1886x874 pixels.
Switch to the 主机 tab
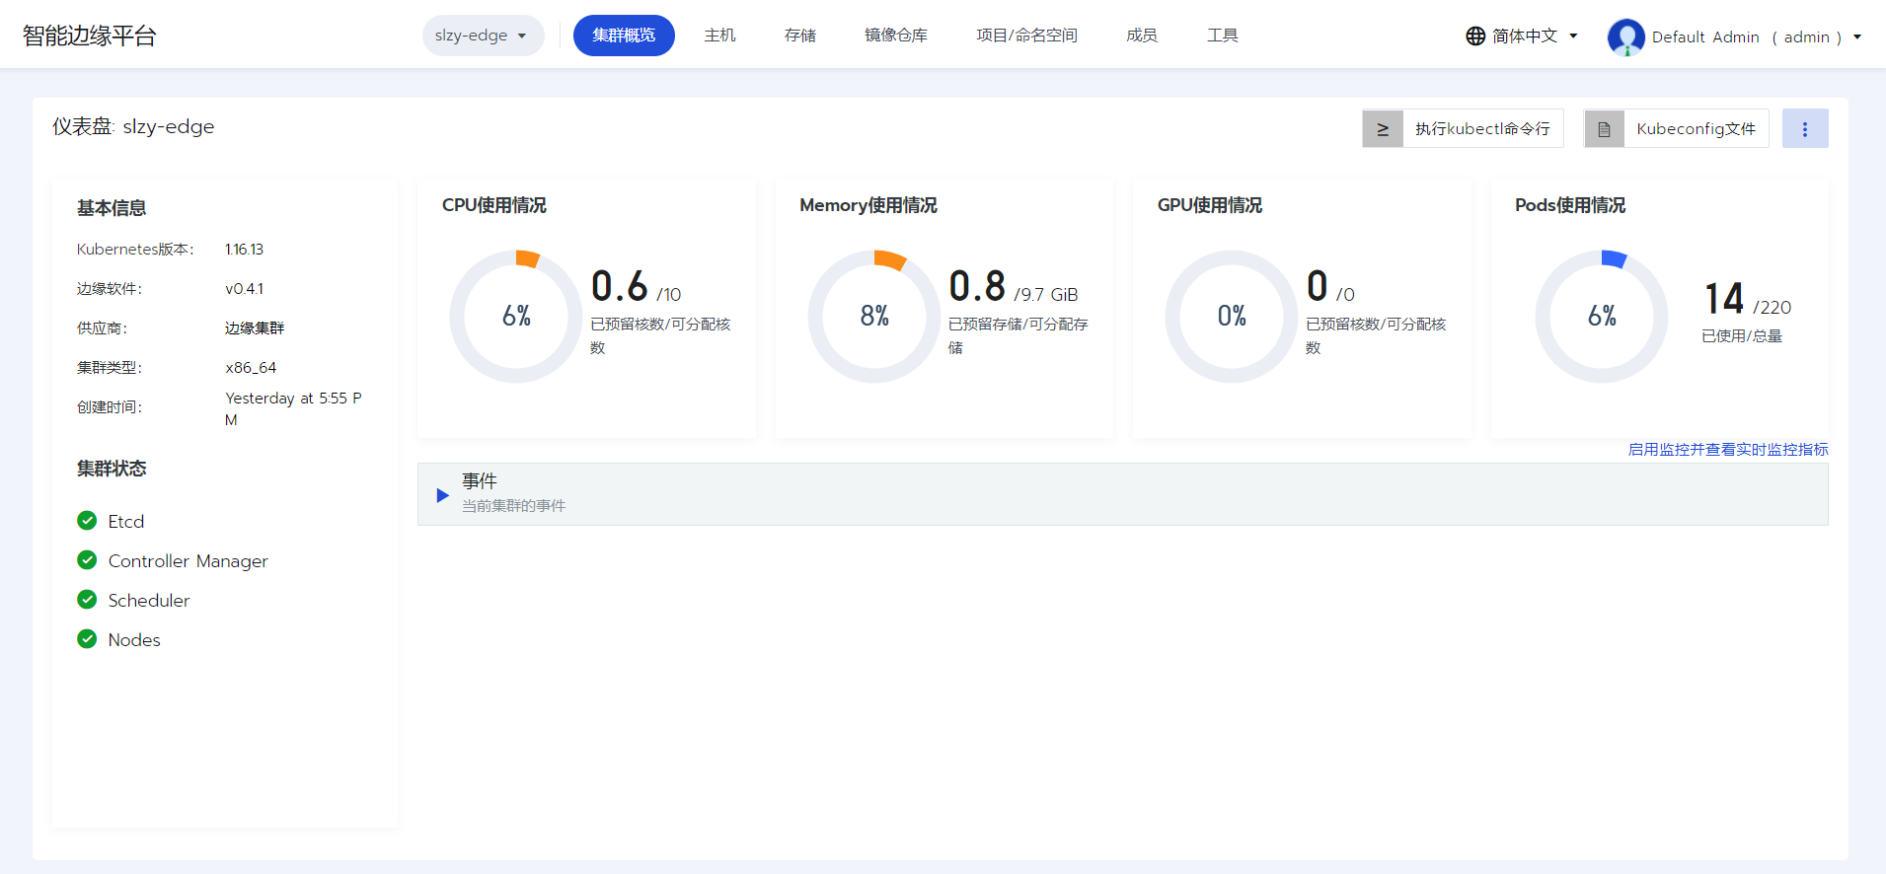click(719, 36)
